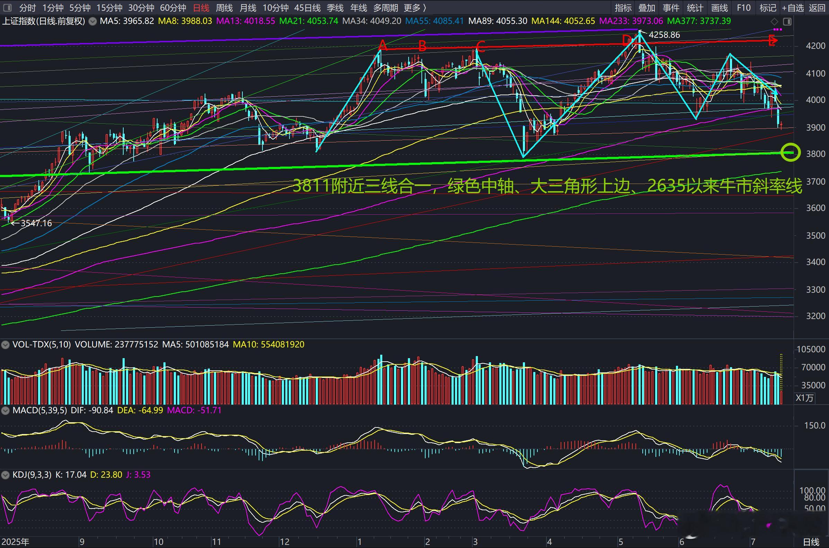Switch to the 年线 yearly tab
The image size is (829, 548).
(x=358, y=8)
